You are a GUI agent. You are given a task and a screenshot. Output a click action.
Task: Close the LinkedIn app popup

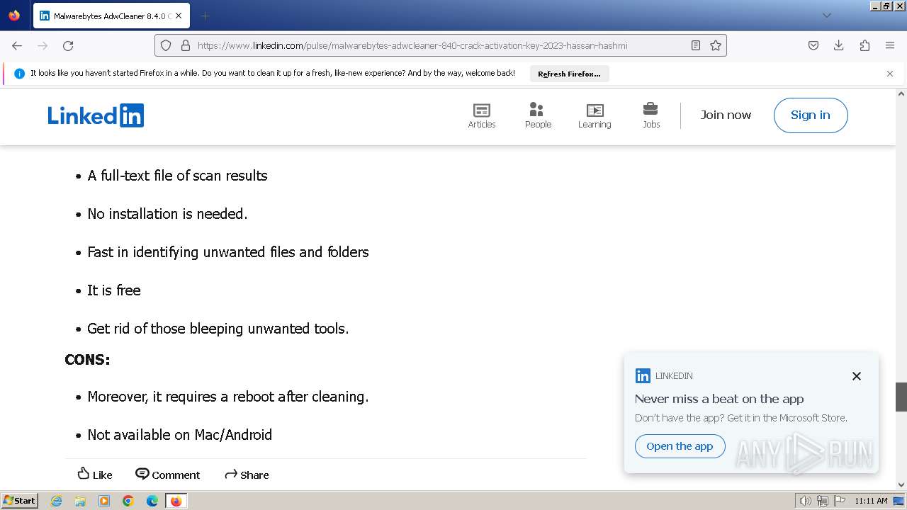coord(857,376)
